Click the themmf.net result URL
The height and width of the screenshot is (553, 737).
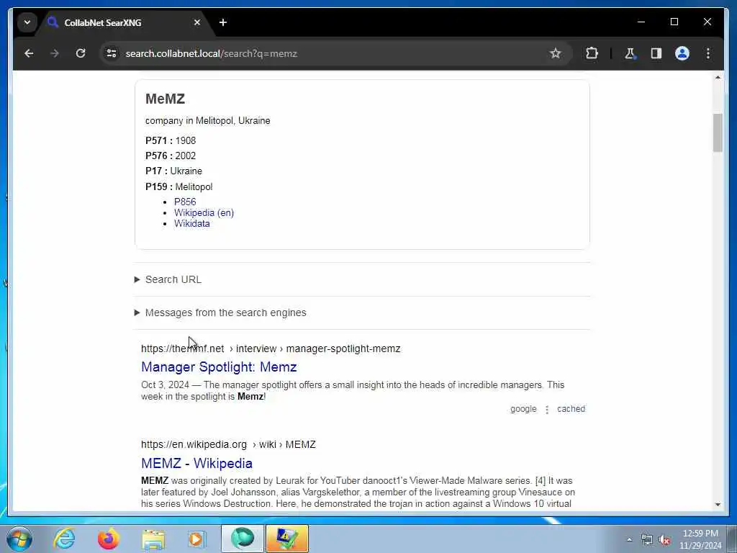[271, 349]
